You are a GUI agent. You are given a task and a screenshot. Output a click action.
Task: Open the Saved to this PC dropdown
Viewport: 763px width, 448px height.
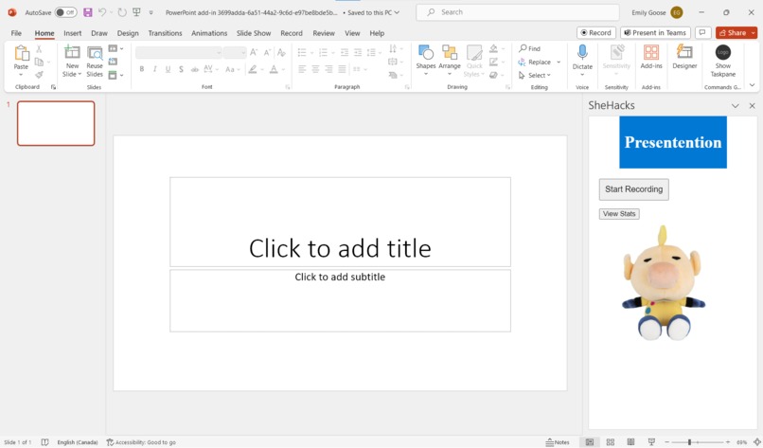click(372, 12)
